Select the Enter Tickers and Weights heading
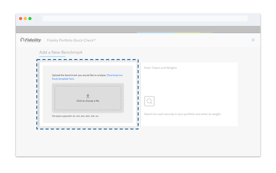The image size is (276, 173). click(x=160, y=68)
